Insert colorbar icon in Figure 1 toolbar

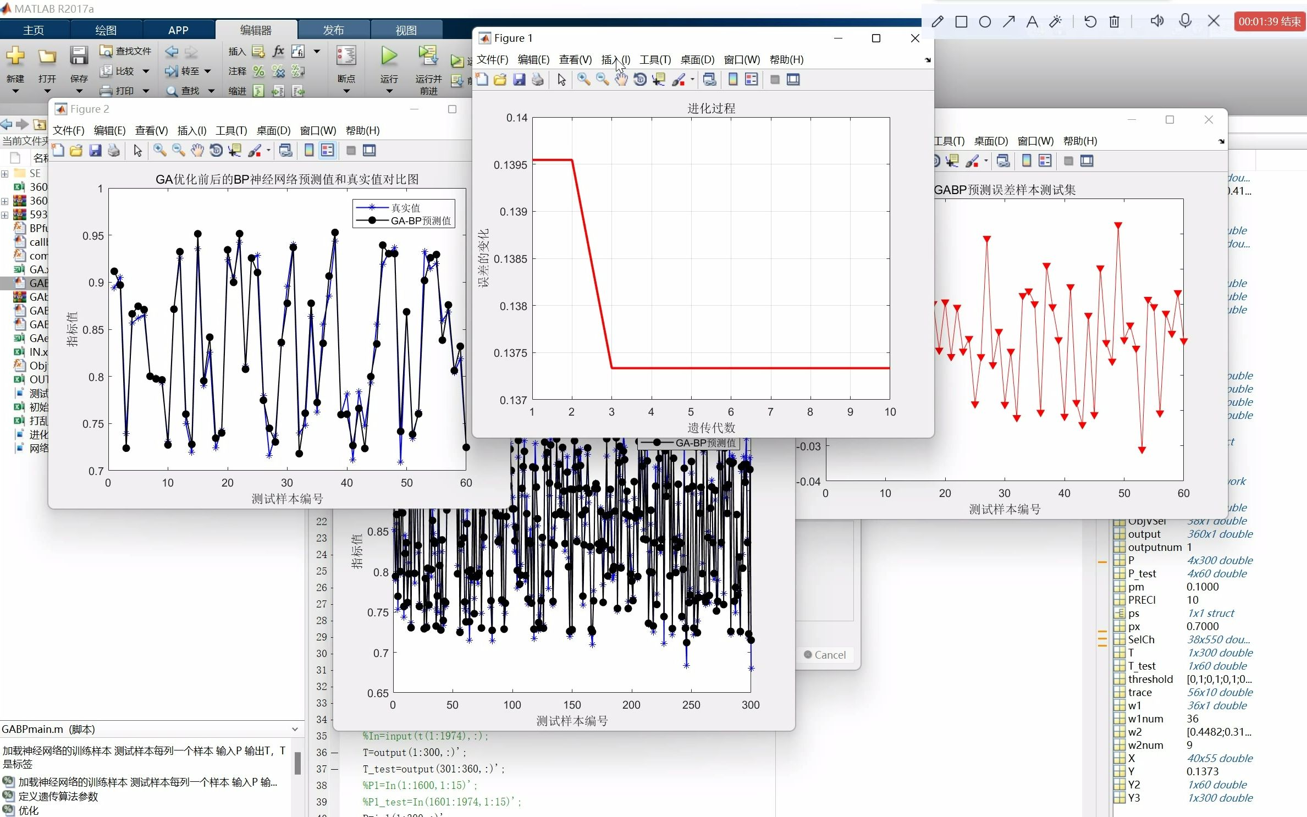pos(732,80)
